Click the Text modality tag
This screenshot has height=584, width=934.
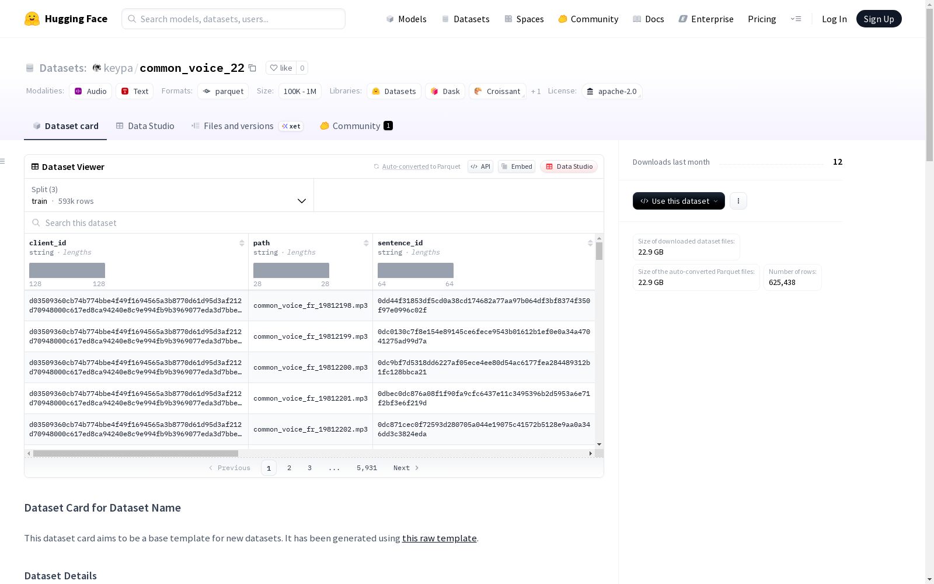(x=134, y=91)
